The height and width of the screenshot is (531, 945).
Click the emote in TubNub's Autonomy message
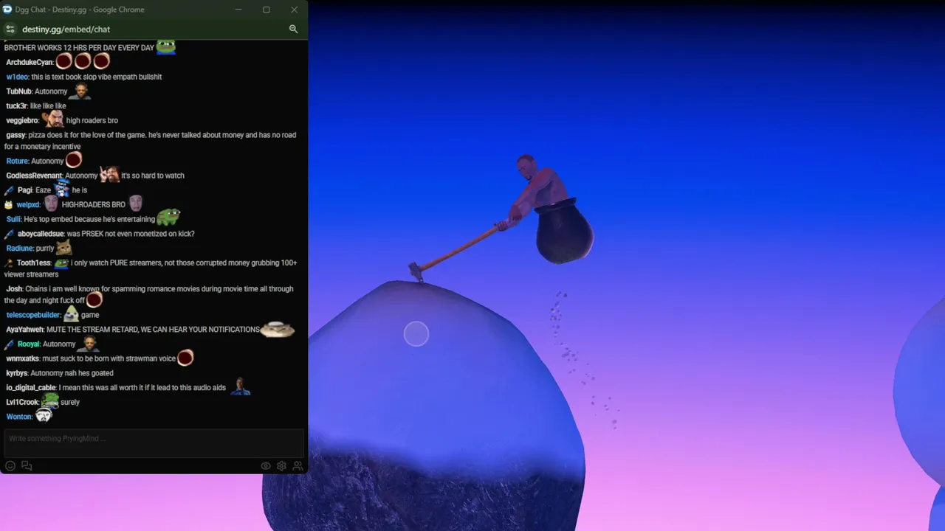80,91
